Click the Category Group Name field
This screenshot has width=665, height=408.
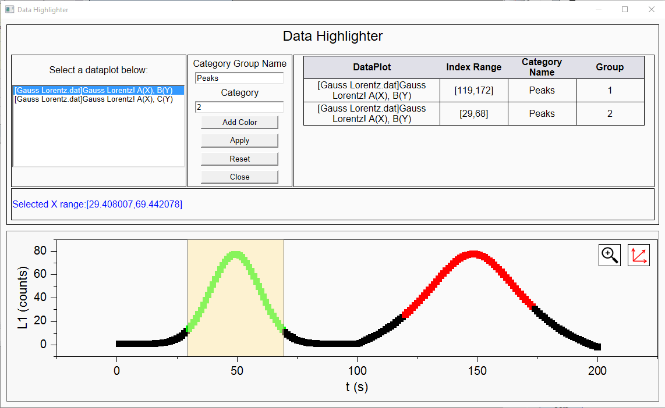(x=239, y=78)
